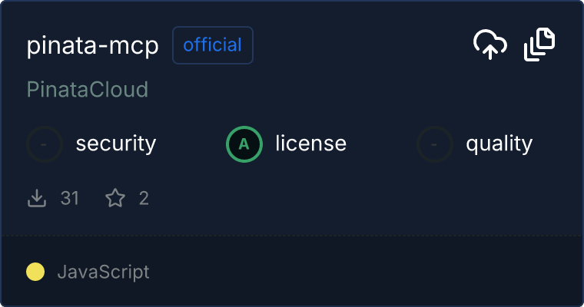Screen dimensions: 584x307
Task: Click the cloud upload icon
Action: [x=489, y=45]
